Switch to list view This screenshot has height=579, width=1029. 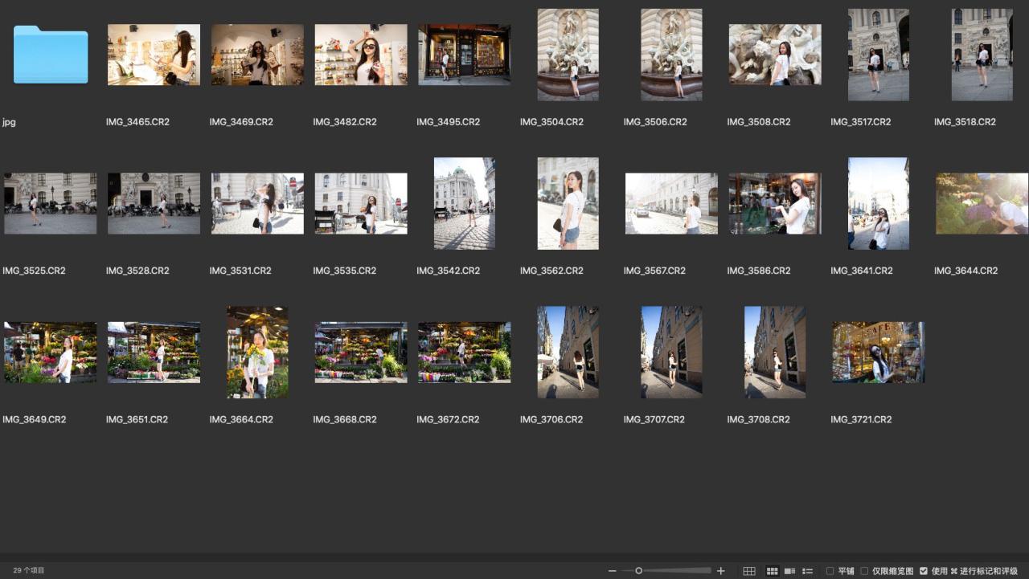pyautogui.click(x=808, y=571)
